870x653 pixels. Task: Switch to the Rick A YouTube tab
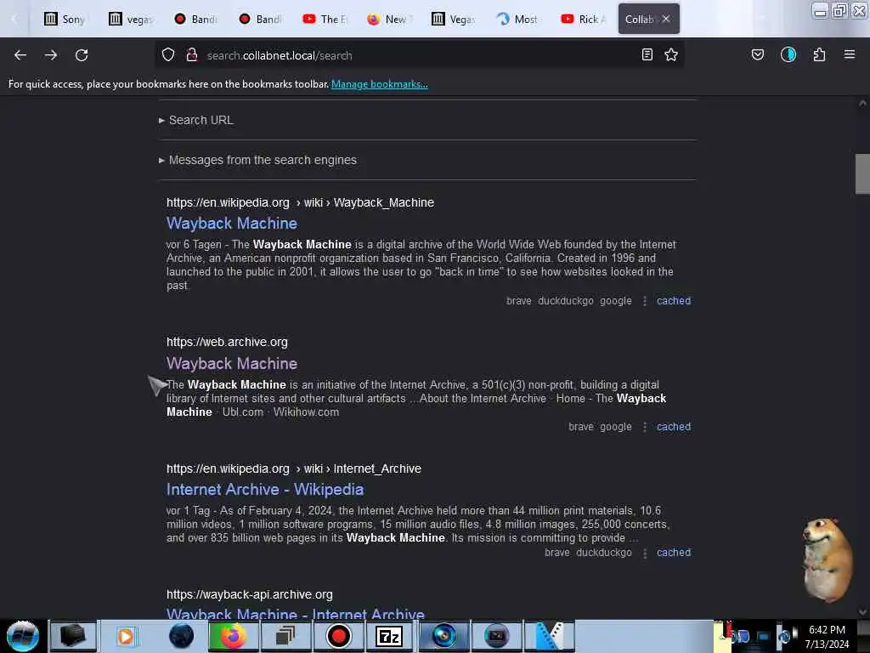pos(583,19)
